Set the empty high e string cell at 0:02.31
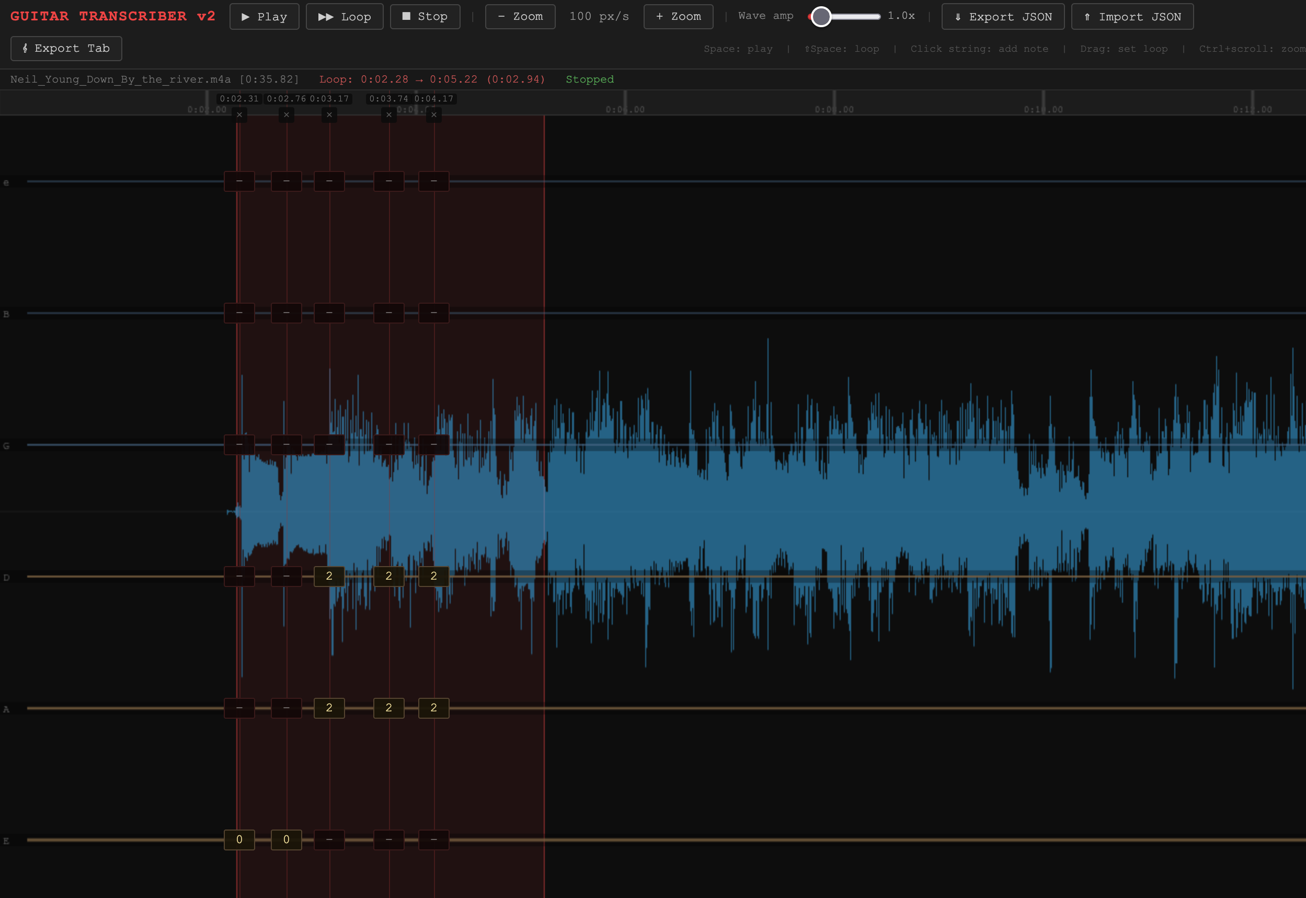 [x=239, y=181]
